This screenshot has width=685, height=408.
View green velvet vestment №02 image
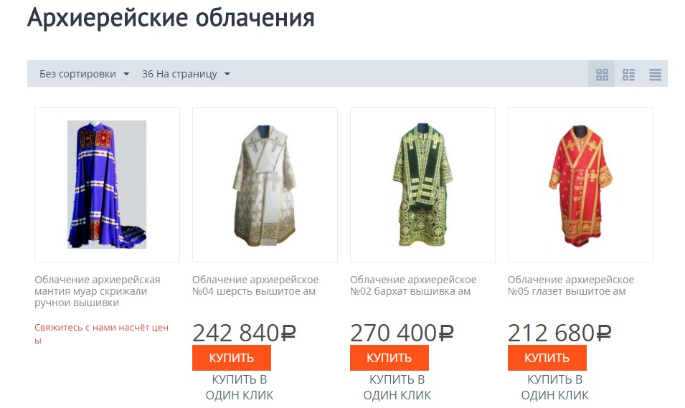click(x=422, y=184)
